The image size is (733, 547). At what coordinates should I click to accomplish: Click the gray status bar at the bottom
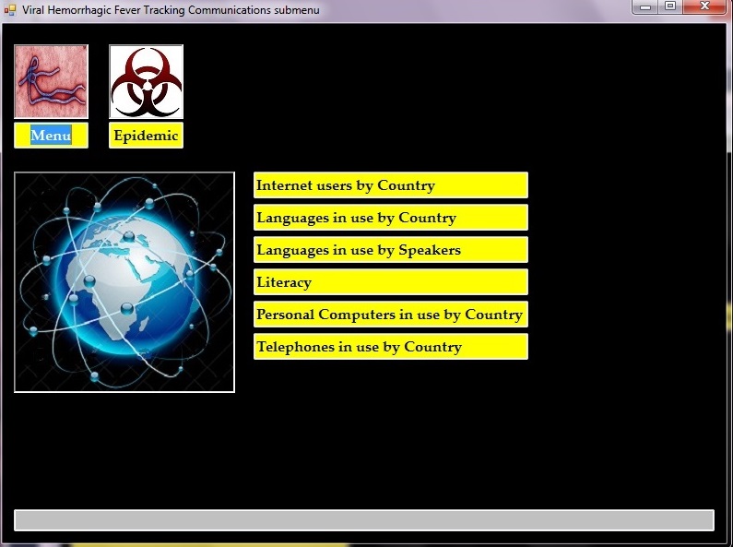364,520
